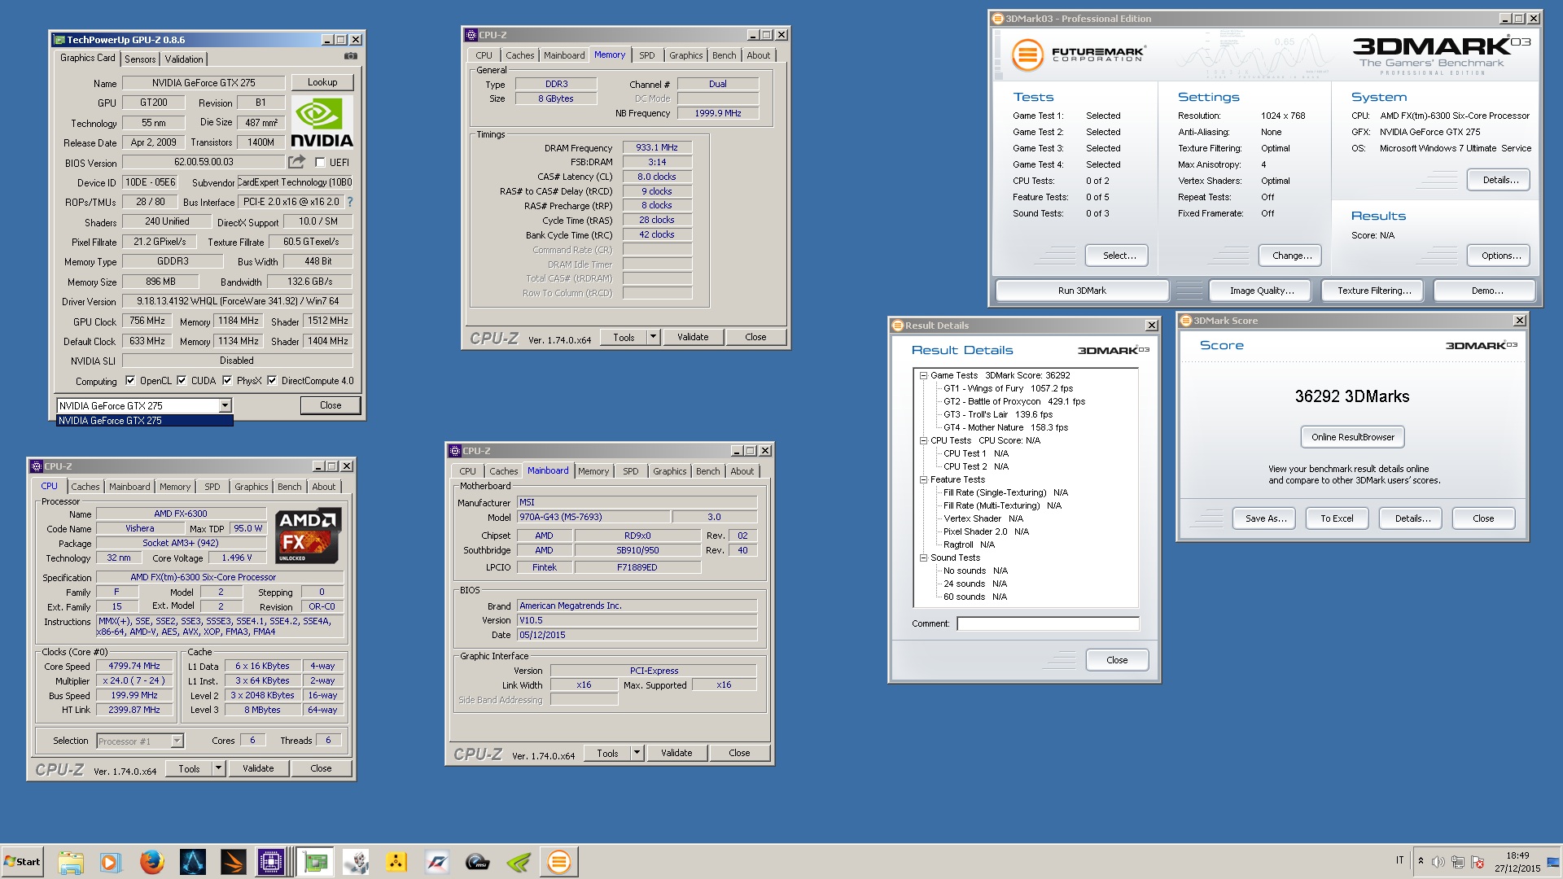Viewport: 1563px width, 879px height.
Task: Click the NVIDIA logo in GPU-Z
Action: (x=322, y=123)
